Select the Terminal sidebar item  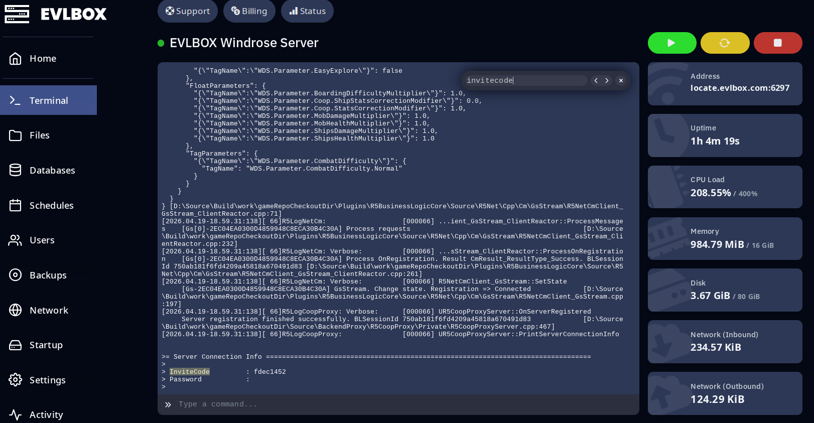48,100
